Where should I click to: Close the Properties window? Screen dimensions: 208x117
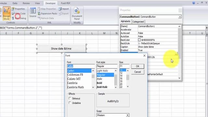[x=180, y=10]
